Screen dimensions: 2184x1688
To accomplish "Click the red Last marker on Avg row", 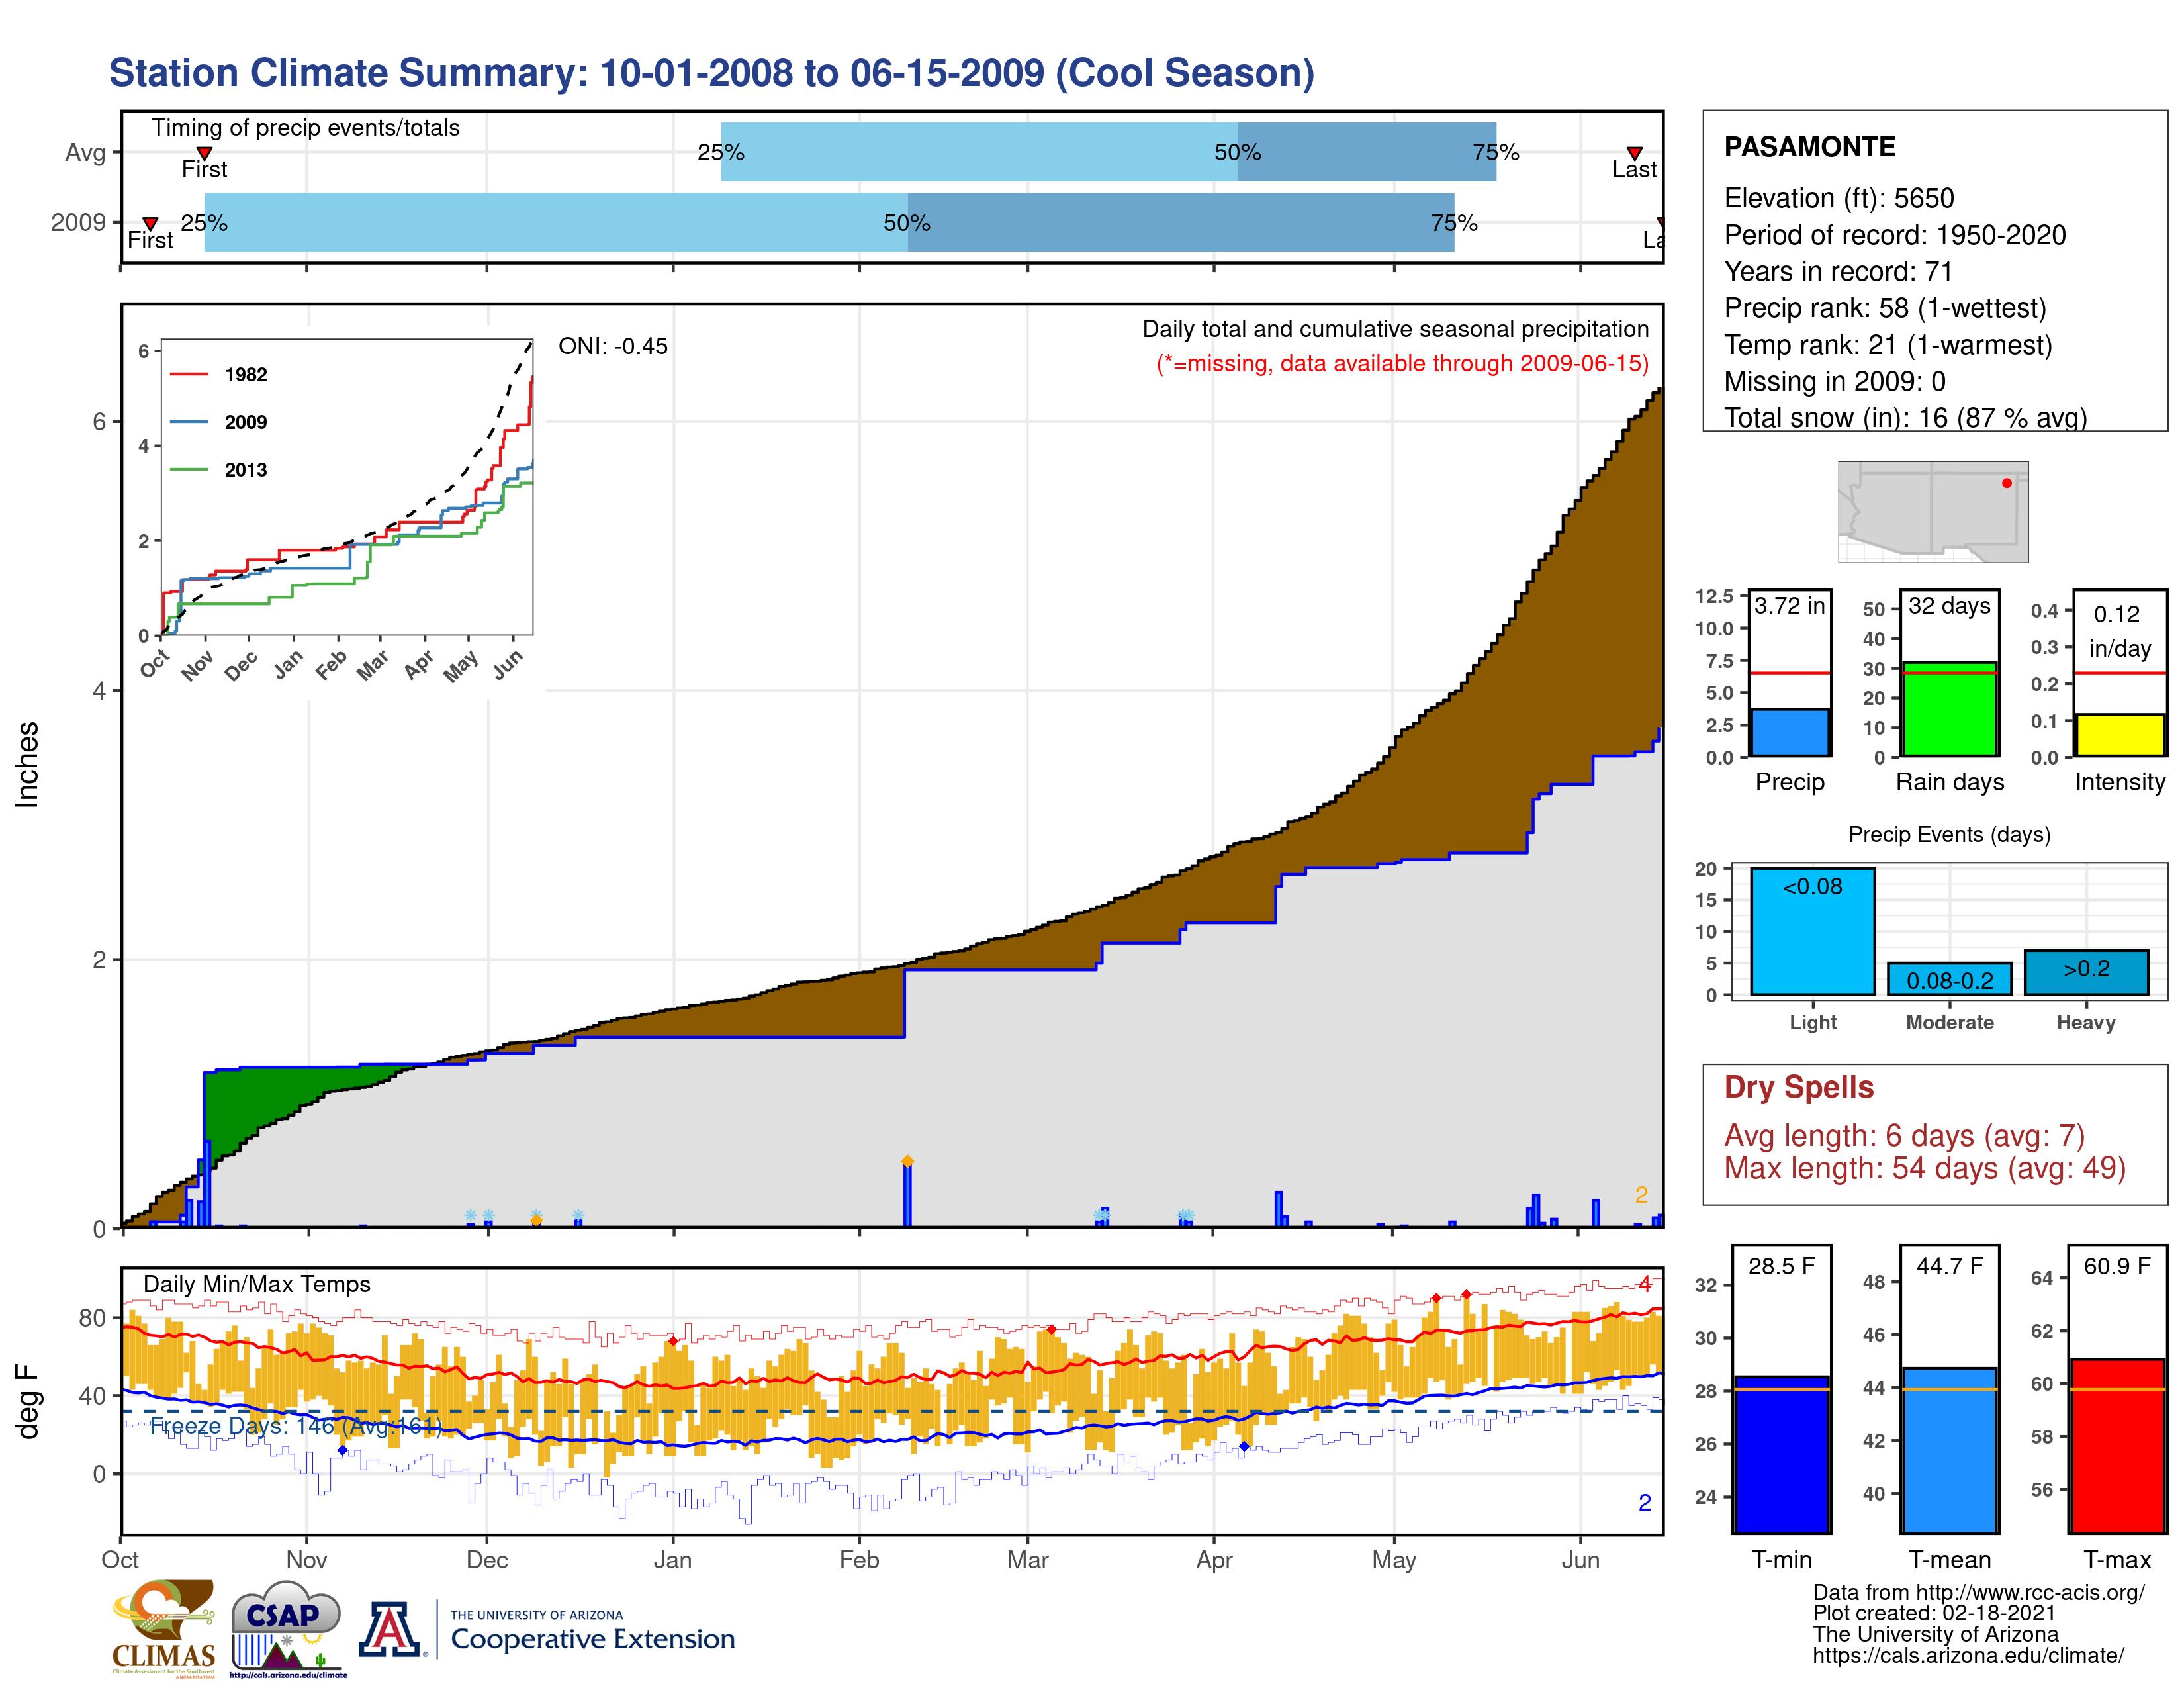I will [1634, 153].
